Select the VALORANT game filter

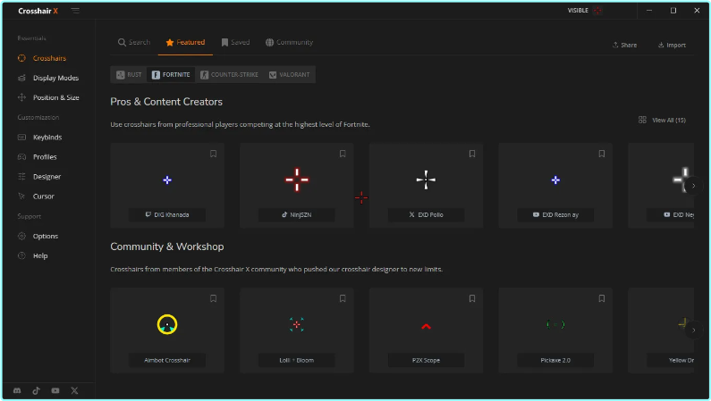point(292,75)
